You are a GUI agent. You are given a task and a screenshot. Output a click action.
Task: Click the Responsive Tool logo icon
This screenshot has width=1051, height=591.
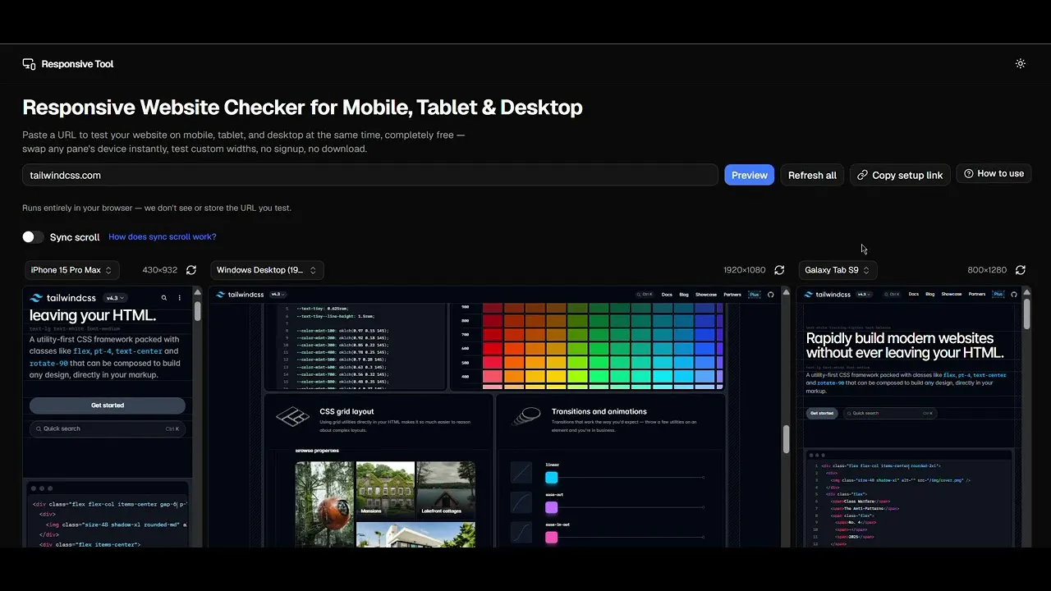point(29,64)
